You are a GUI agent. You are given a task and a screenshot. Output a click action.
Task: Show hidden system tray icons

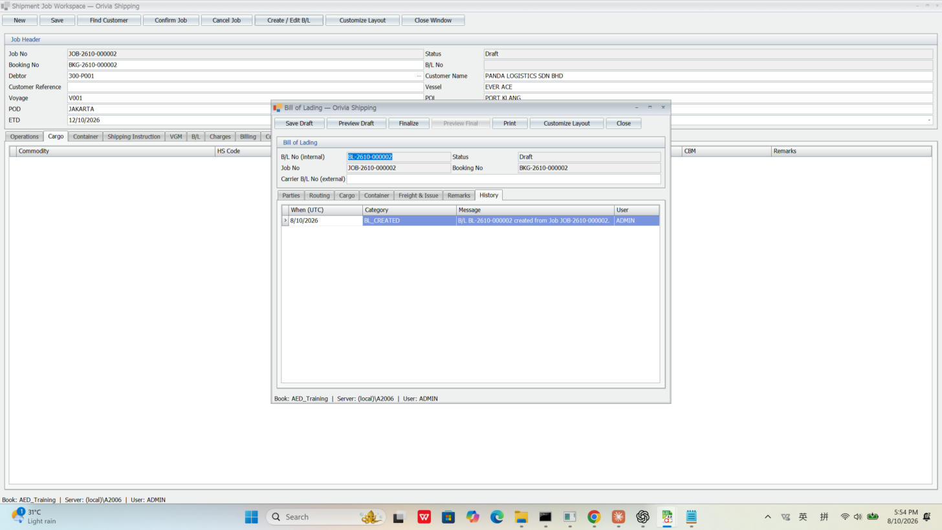pos(768,516)
